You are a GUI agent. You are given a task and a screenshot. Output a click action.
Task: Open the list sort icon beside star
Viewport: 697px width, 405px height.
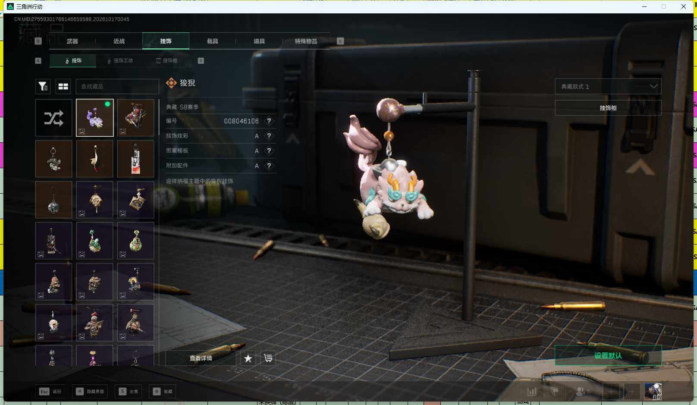[268, 358]
